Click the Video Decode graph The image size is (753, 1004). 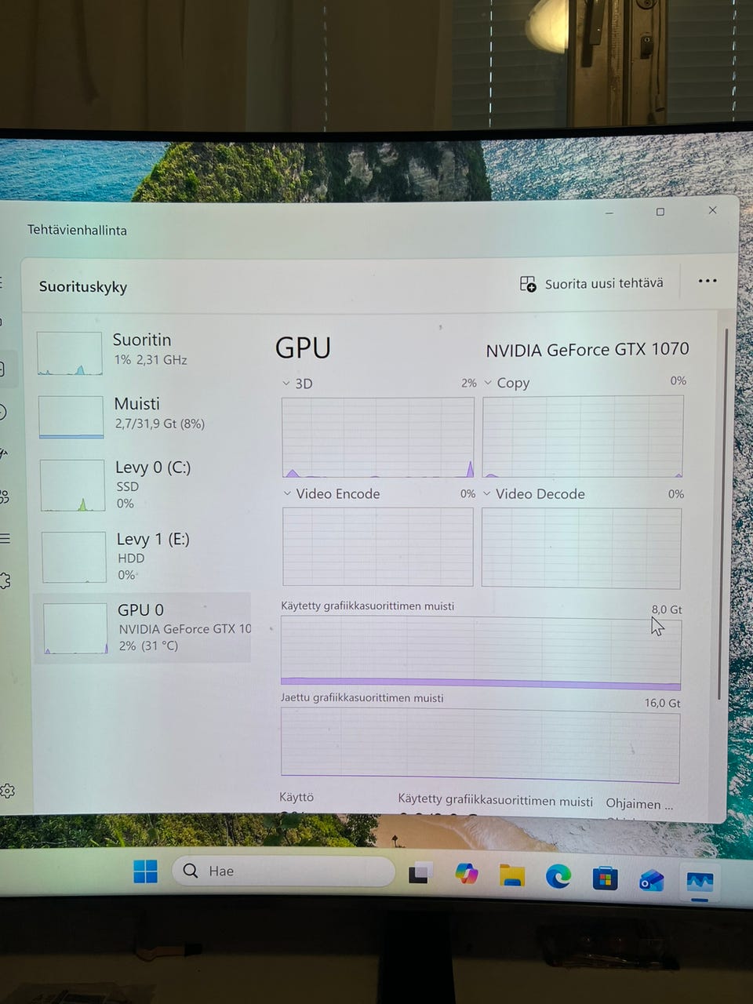coord(581,548)
